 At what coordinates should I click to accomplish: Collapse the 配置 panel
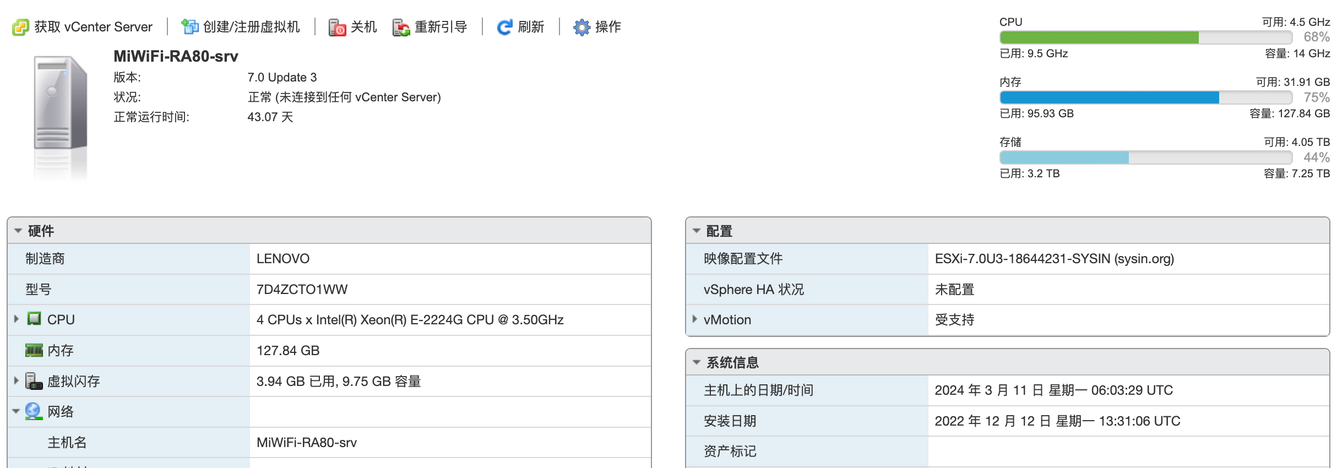[697, 231]
